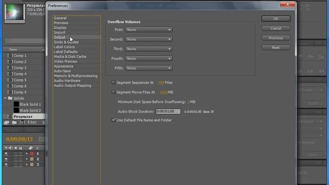The height and width of the screenshot is (185, 329).
Task: Open Audio Hardware preferences
Action: pos(67,81)
